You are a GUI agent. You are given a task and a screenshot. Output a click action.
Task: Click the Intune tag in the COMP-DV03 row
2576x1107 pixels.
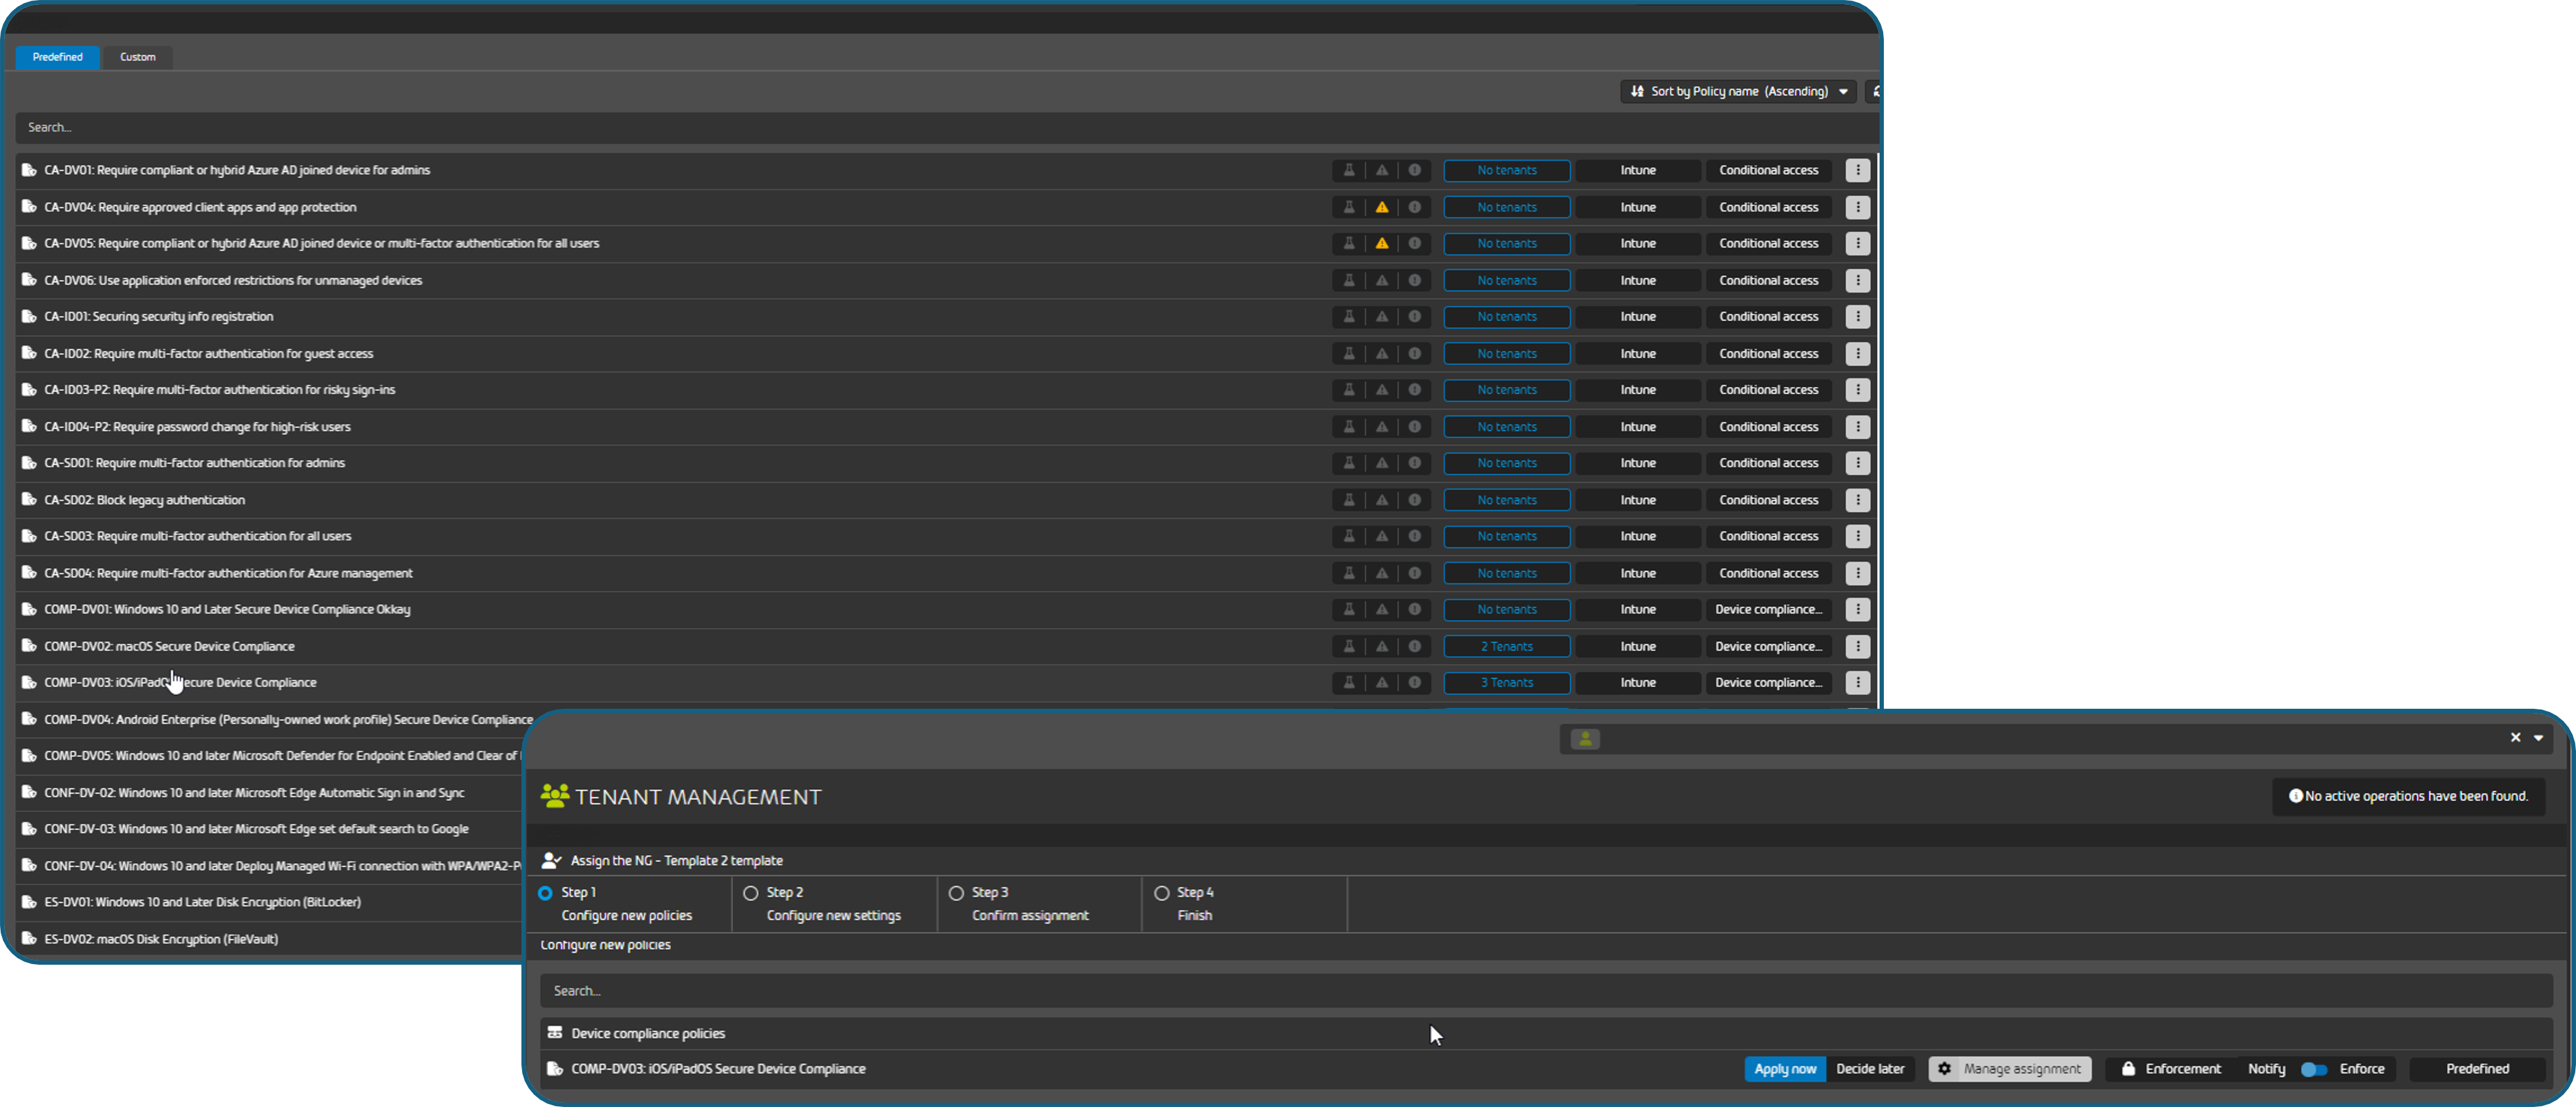tap(1637, 682)
